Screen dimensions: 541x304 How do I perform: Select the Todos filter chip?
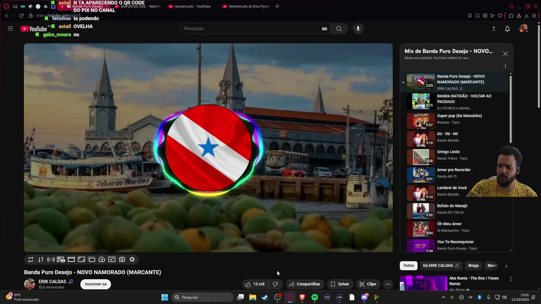[x=408, y=266]
